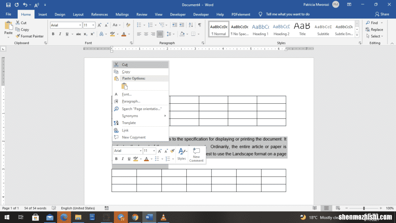Viewport: 396px width, 223px height.
Task: Switch to Web Layout view
Action: click(x=338, y=208)
